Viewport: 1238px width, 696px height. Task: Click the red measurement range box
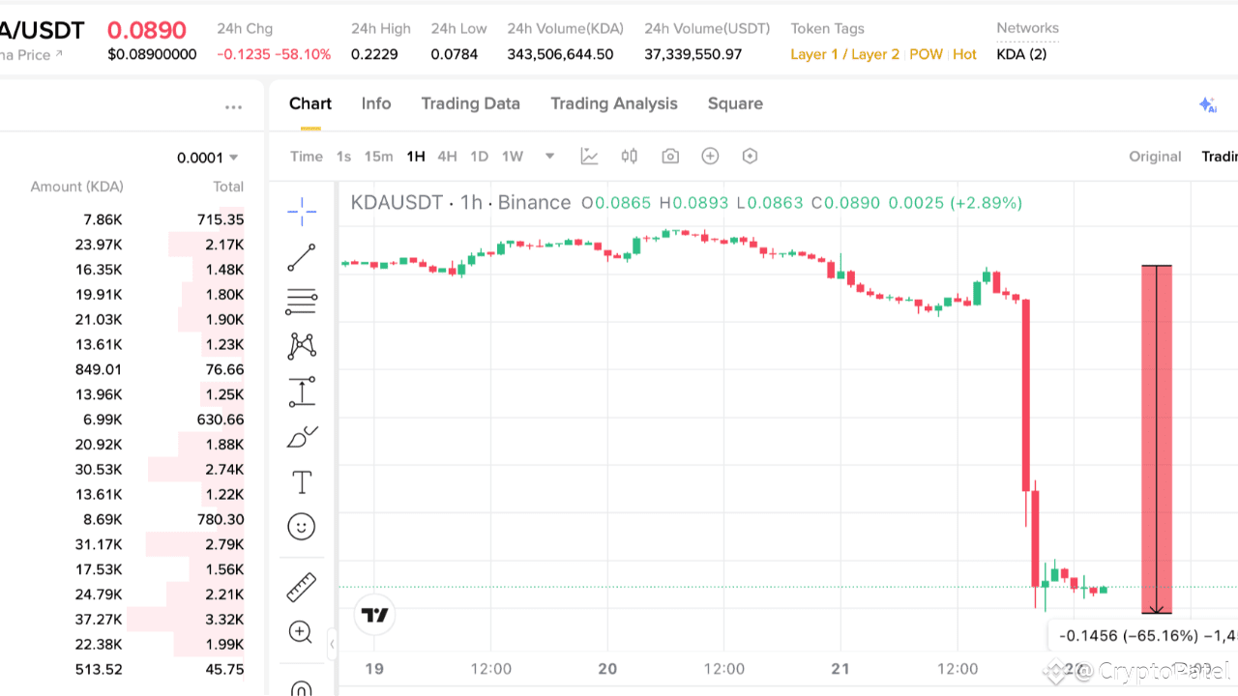pyautogui.click(x=1157, y=439)
